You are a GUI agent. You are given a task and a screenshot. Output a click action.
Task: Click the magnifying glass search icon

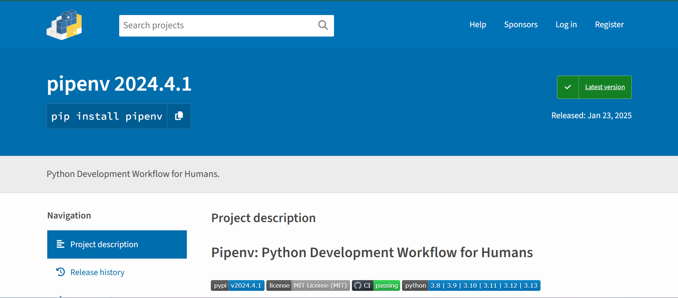point(323,25)
